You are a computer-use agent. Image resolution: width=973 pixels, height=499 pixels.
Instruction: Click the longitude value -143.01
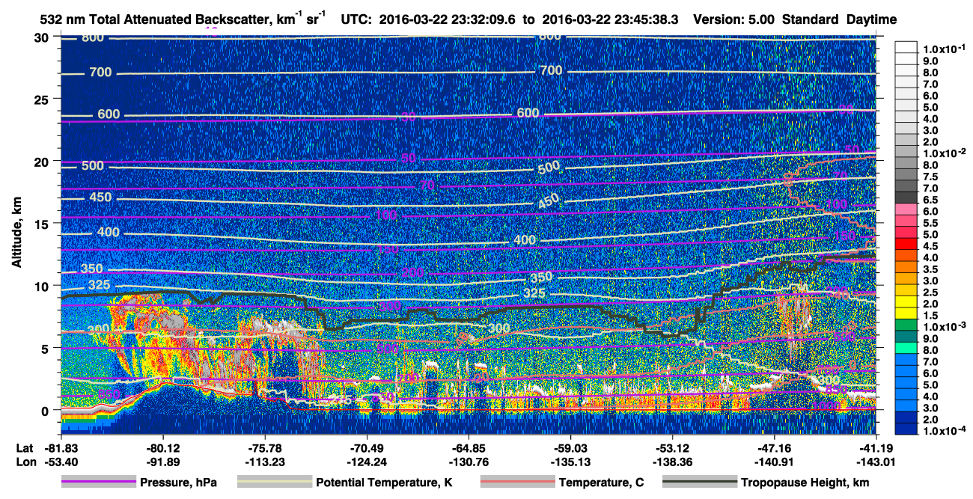876,461
